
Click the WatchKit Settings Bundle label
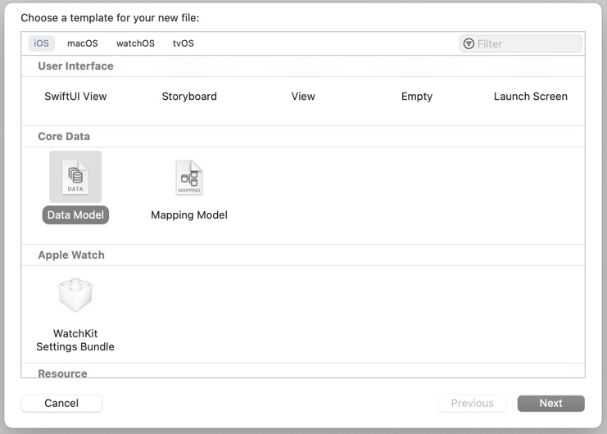75,340
